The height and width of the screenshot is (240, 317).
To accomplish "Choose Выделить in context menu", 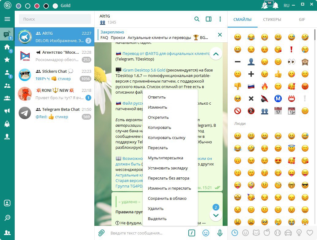I will point(170,219).
